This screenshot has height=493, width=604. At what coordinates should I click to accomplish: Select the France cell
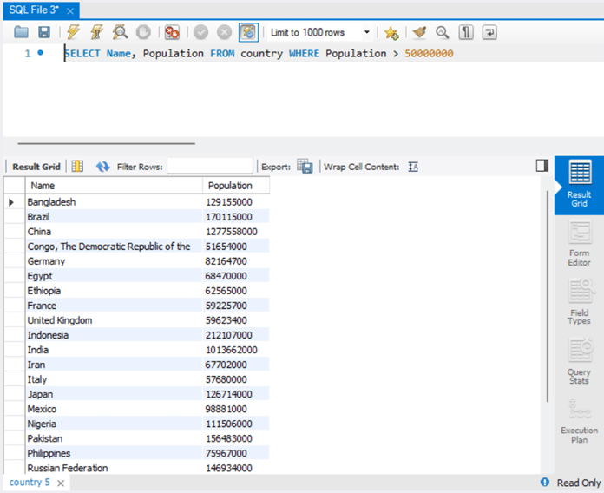[x=114, y=306]
